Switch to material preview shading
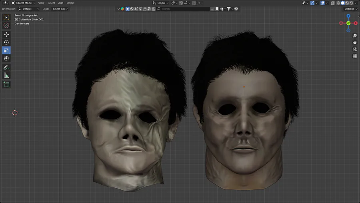Image resolution: width=360 pixels, height=203 pixels. point(347,3)
